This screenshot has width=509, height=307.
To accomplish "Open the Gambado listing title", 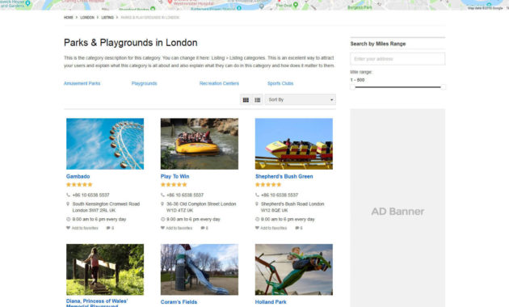I will 78,177.
